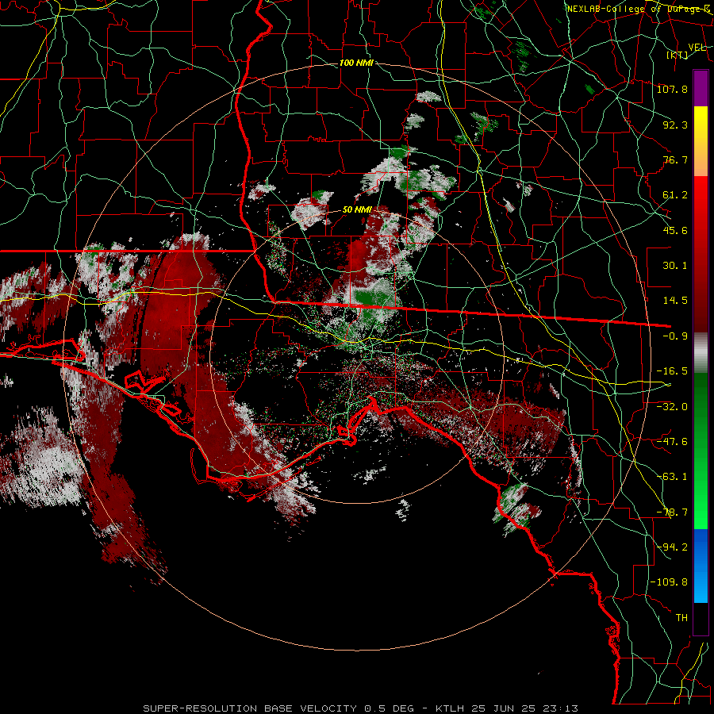Click the NEXLAB-College of DuPage header text
The width and height of the screenshot is (714, 714).
coord(639,9)
